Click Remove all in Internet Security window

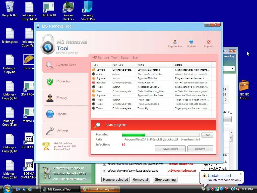(x=141, y=179)
